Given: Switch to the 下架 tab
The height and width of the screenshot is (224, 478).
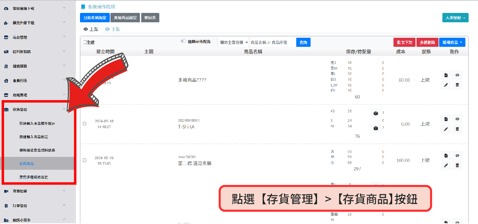Looking at the screenshot, I should pyautogui.click(x=113, y=29).
